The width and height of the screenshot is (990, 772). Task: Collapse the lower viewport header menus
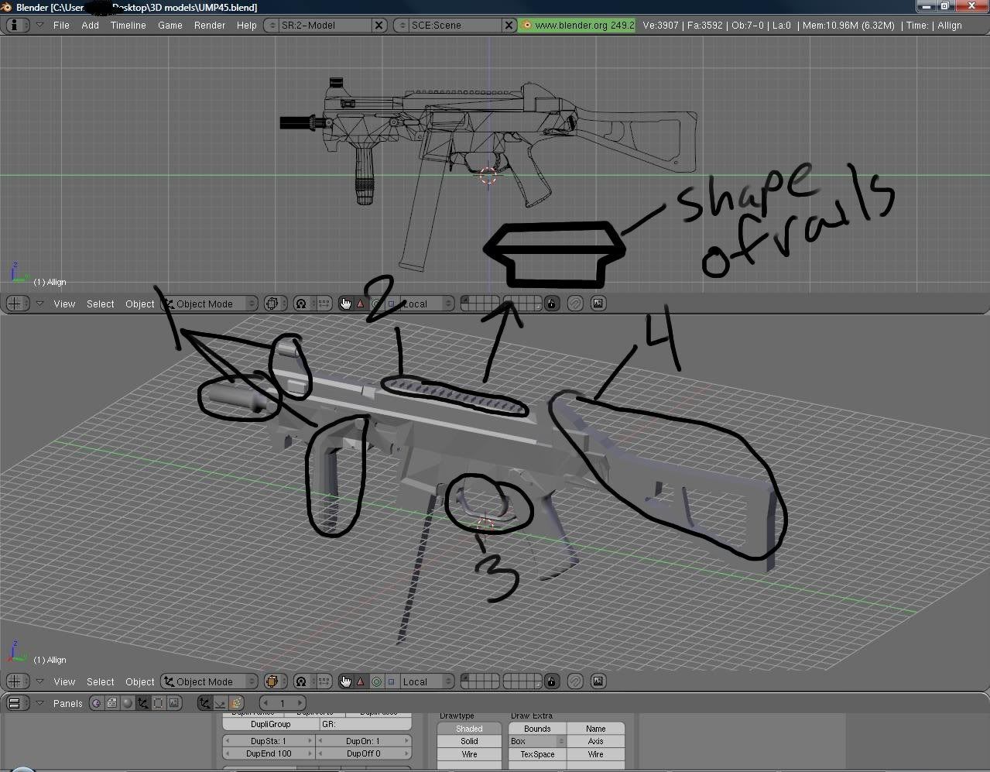tap(39, 681)
